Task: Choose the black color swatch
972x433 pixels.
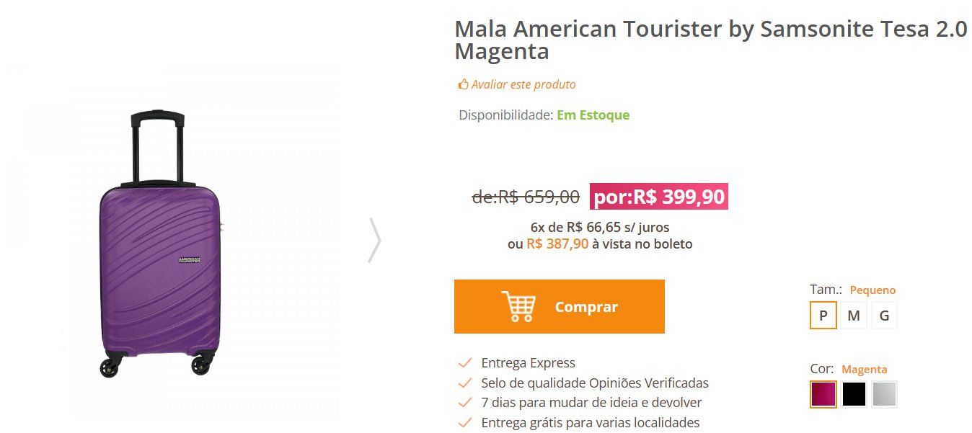Action: click(x=854, y=394)
